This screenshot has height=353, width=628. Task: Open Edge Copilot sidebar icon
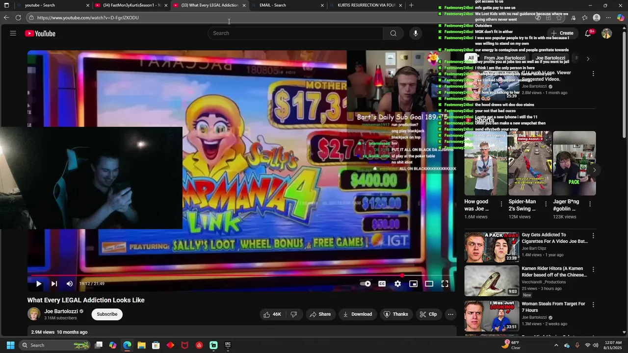coord(621,18)
